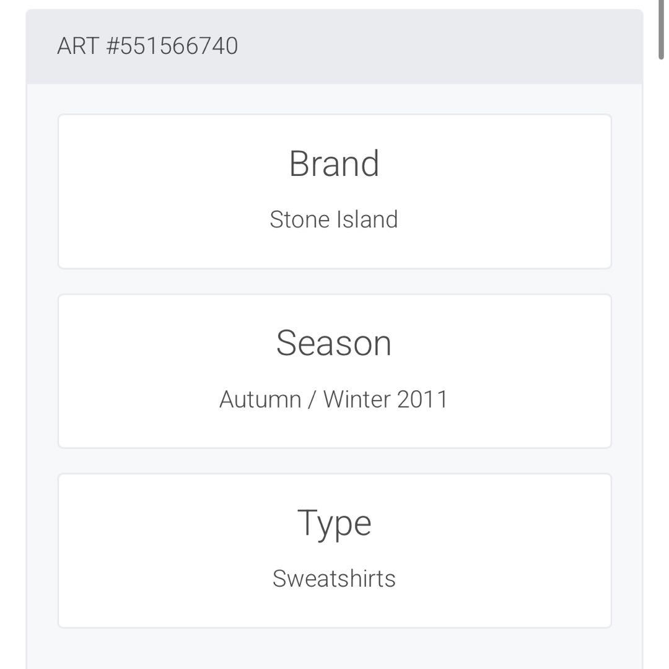Image resolution: width=669 pixels, height=669 pixels.
Task: Click the hash symbol before the article number
Action: point(113,46)
